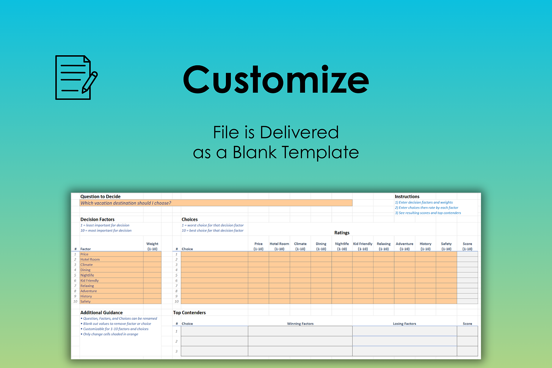Click the "Winning Factors" column header
The width and height of the screenshot is (552, 368).
click(300, 323)
